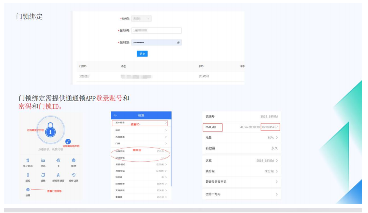Expand 管理员开锁密码 chevron
The height and width of the screenshot is (213, 368).
277,182
